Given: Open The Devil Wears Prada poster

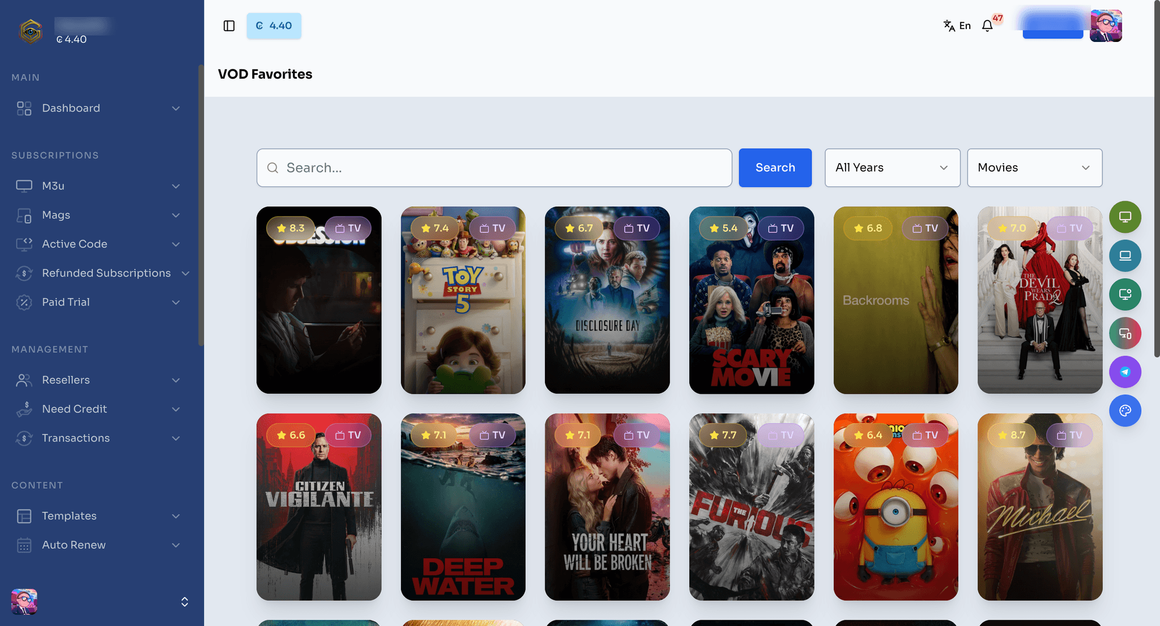Looking at the screenshot, I should pos(1040,300).
